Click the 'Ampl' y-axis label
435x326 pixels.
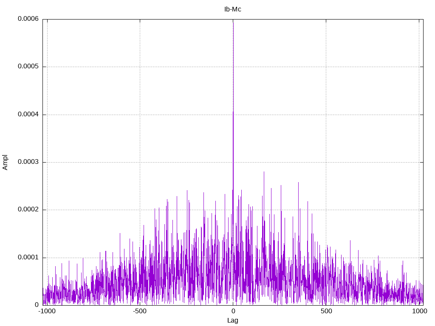pos(5,163)
